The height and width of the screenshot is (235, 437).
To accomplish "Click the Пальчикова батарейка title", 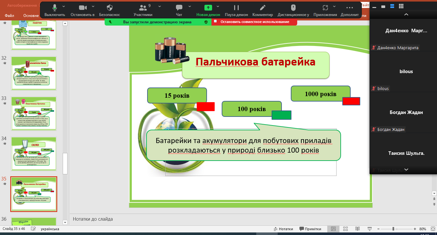I will tap(256, 62).
